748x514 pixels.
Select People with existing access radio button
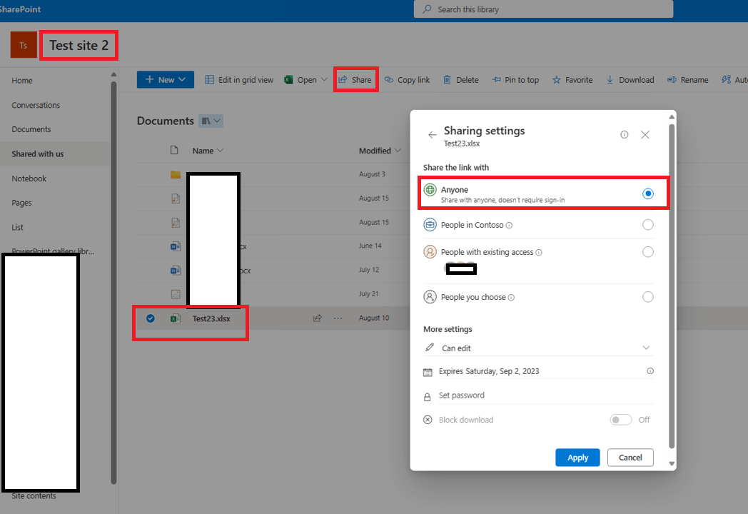click(647, 252)
